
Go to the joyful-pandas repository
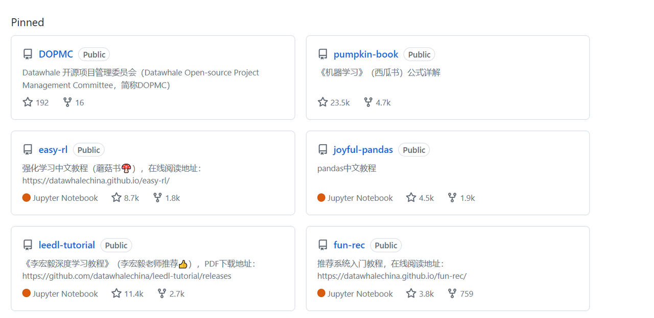pos(363,149)
